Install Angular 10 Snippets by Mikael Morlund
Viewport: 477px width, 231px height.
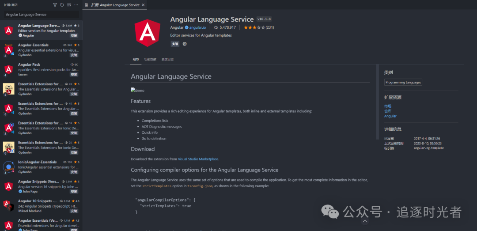tap(74, 211)
